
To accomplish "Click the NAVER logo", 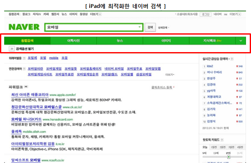I will click(24, 27).
